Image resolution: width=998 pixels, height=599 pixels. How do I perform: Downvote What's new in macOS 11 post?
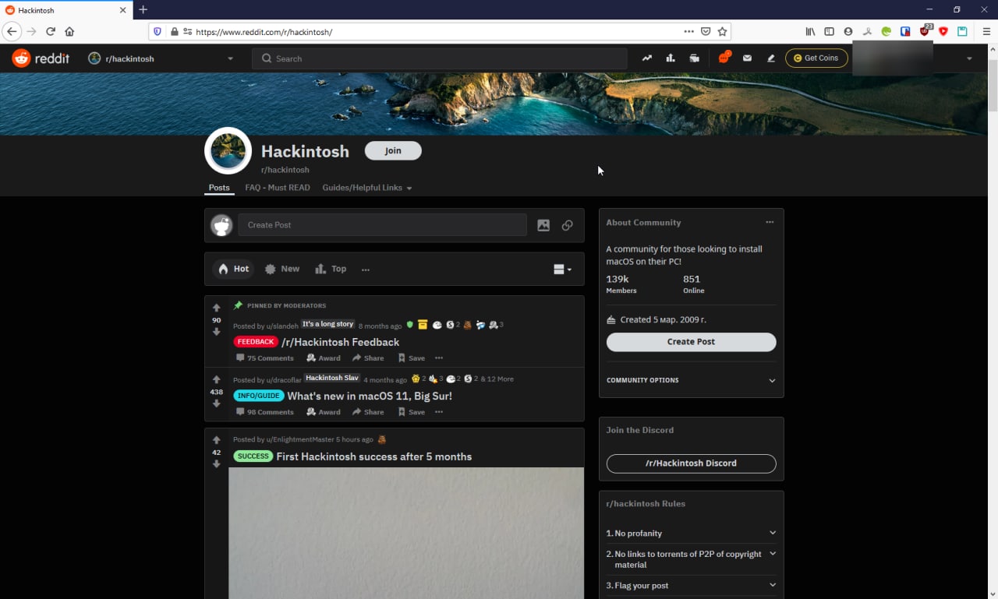tap(217, 403)
